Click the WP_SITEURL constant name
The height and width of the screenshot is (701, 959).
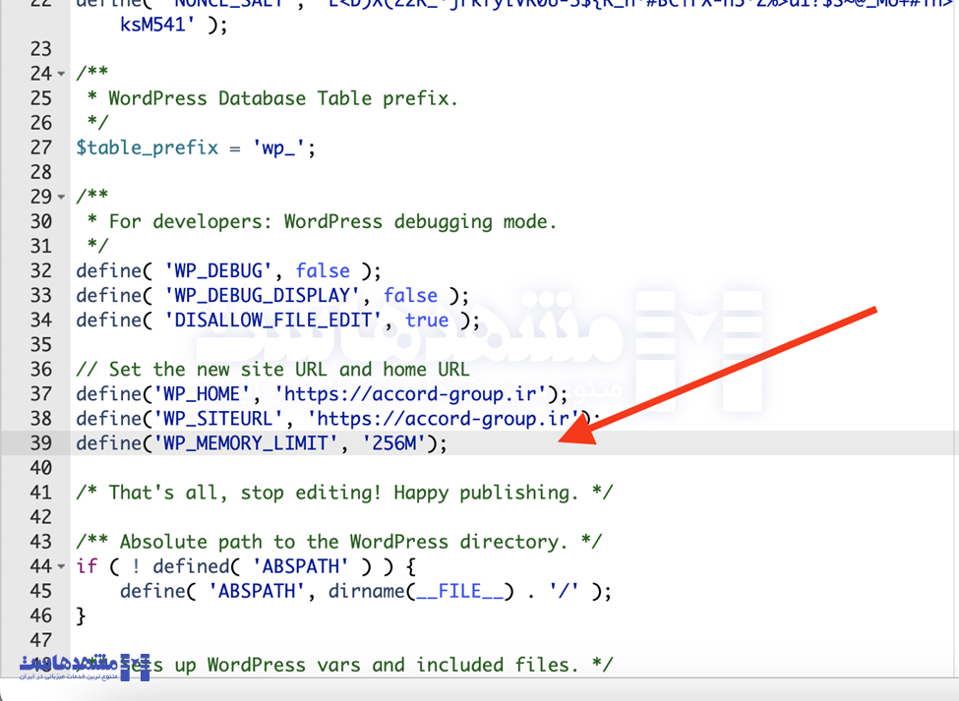click(x=227, y=419)
